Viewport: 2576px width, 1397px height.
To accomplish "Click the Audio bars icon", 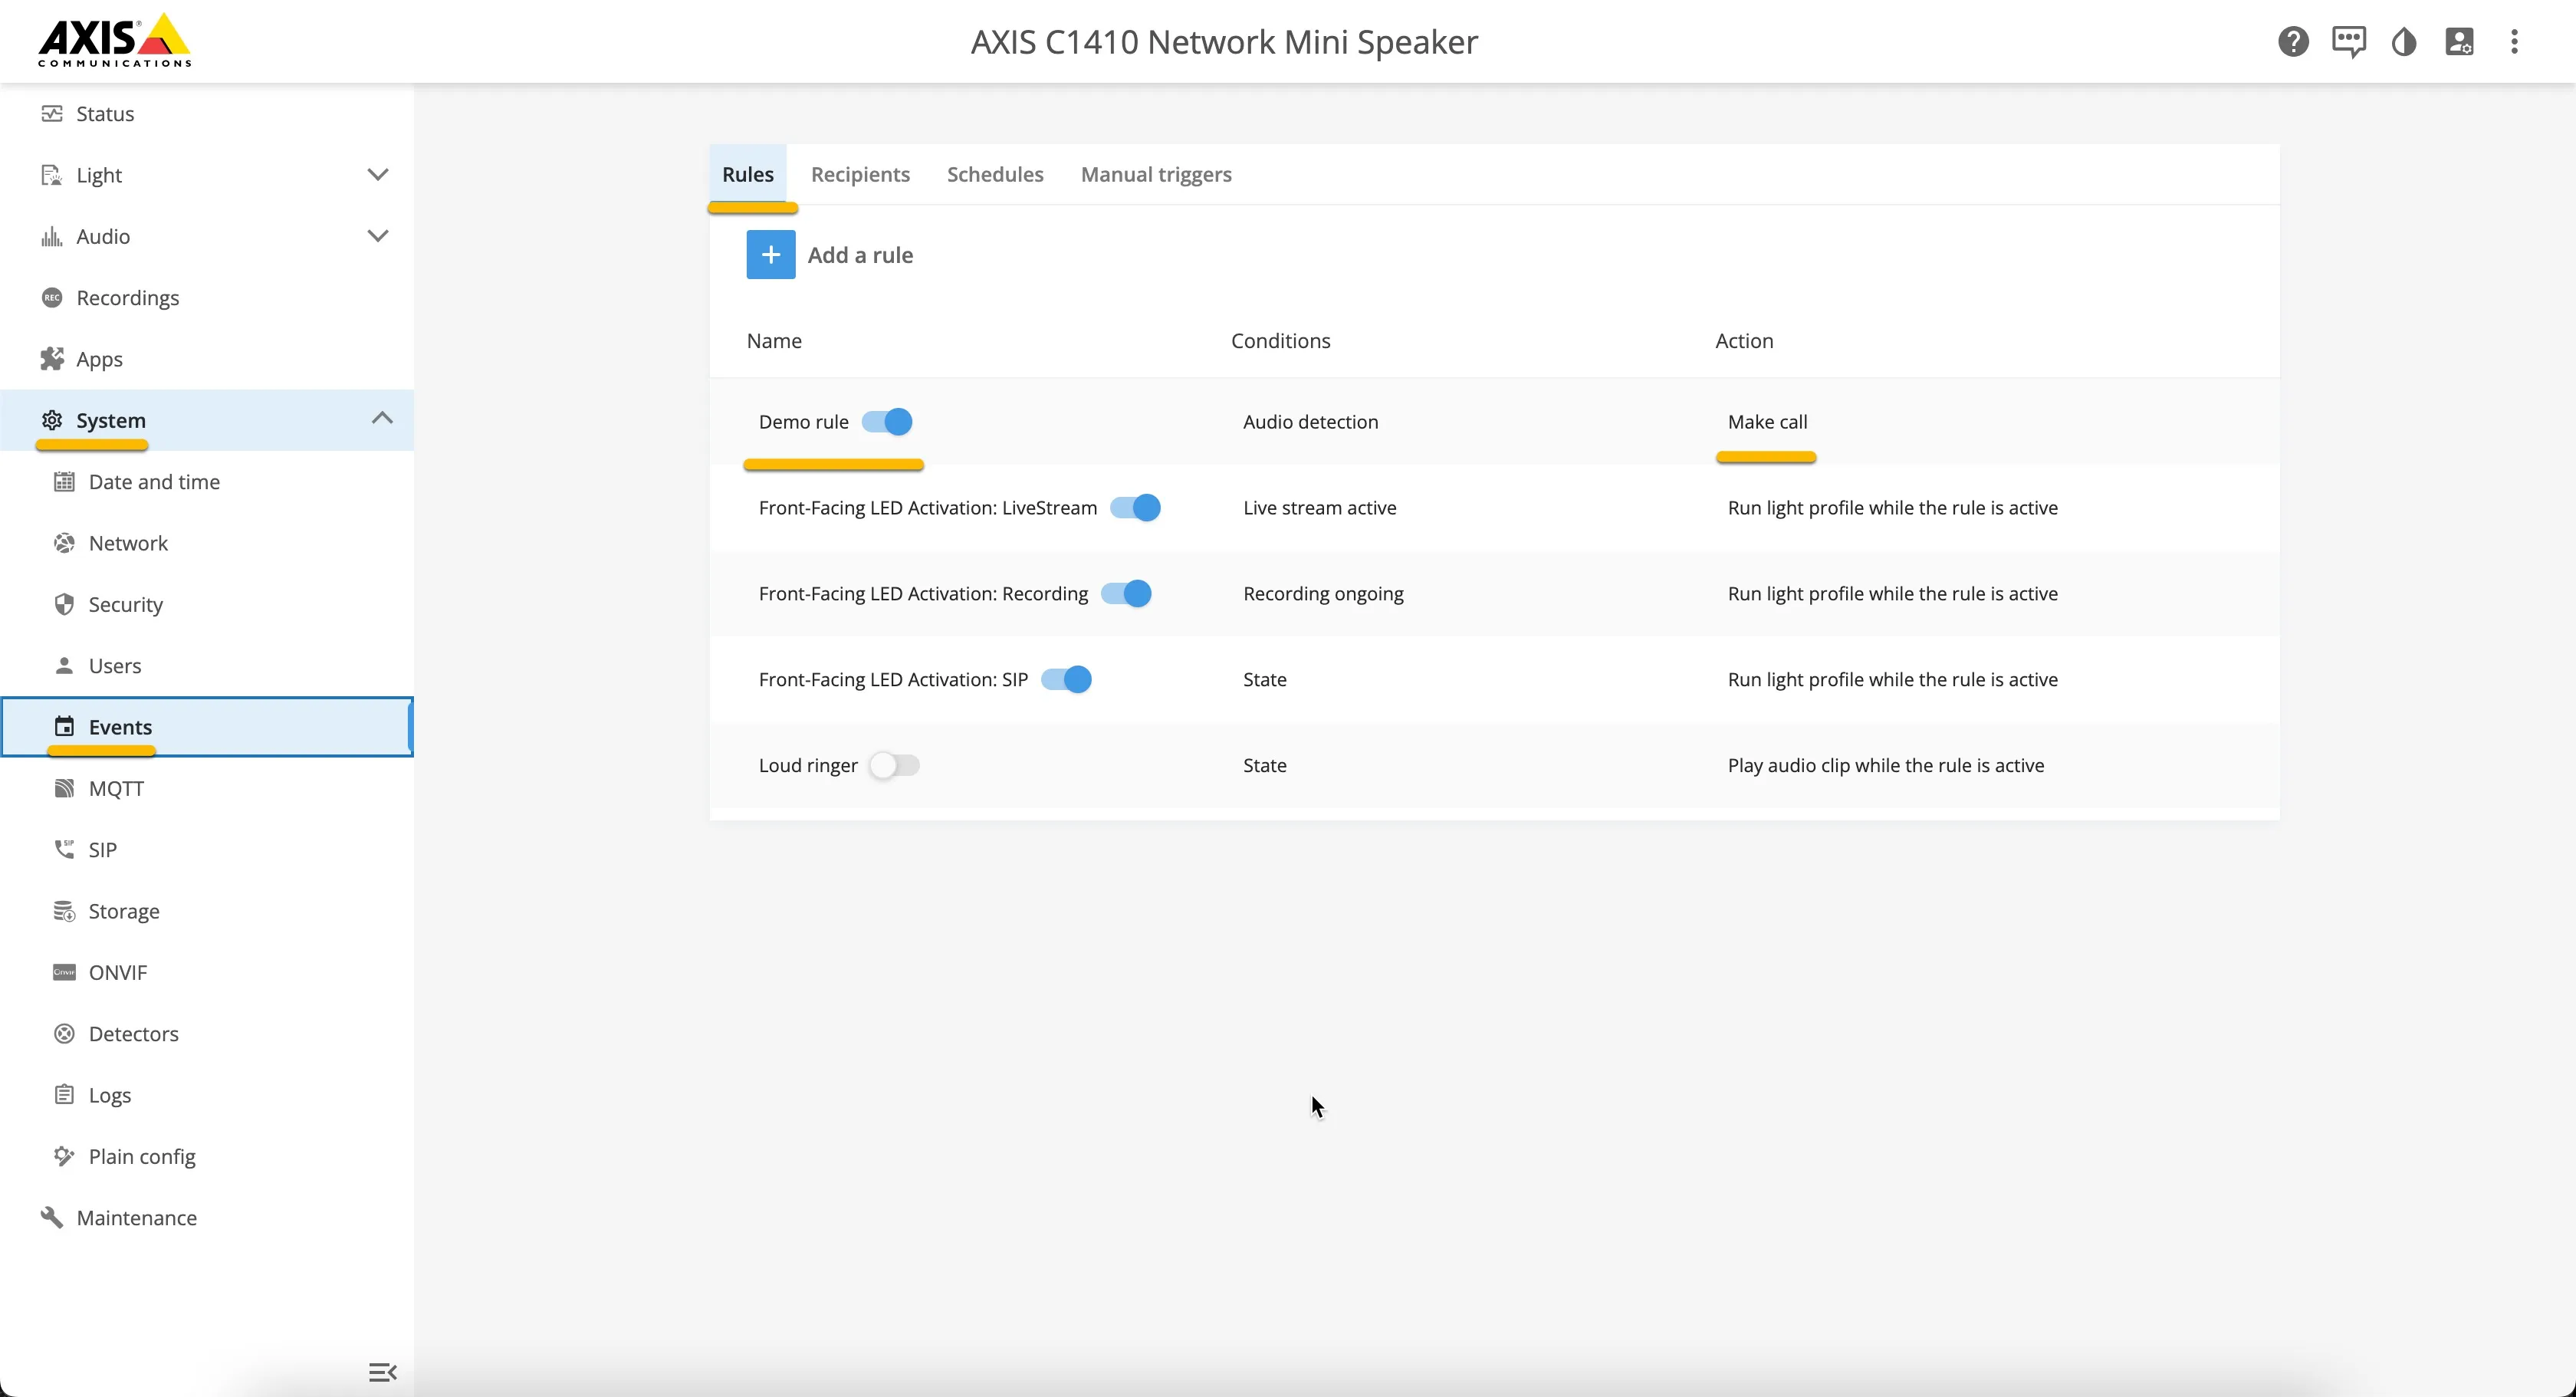I will coord(52,236).
